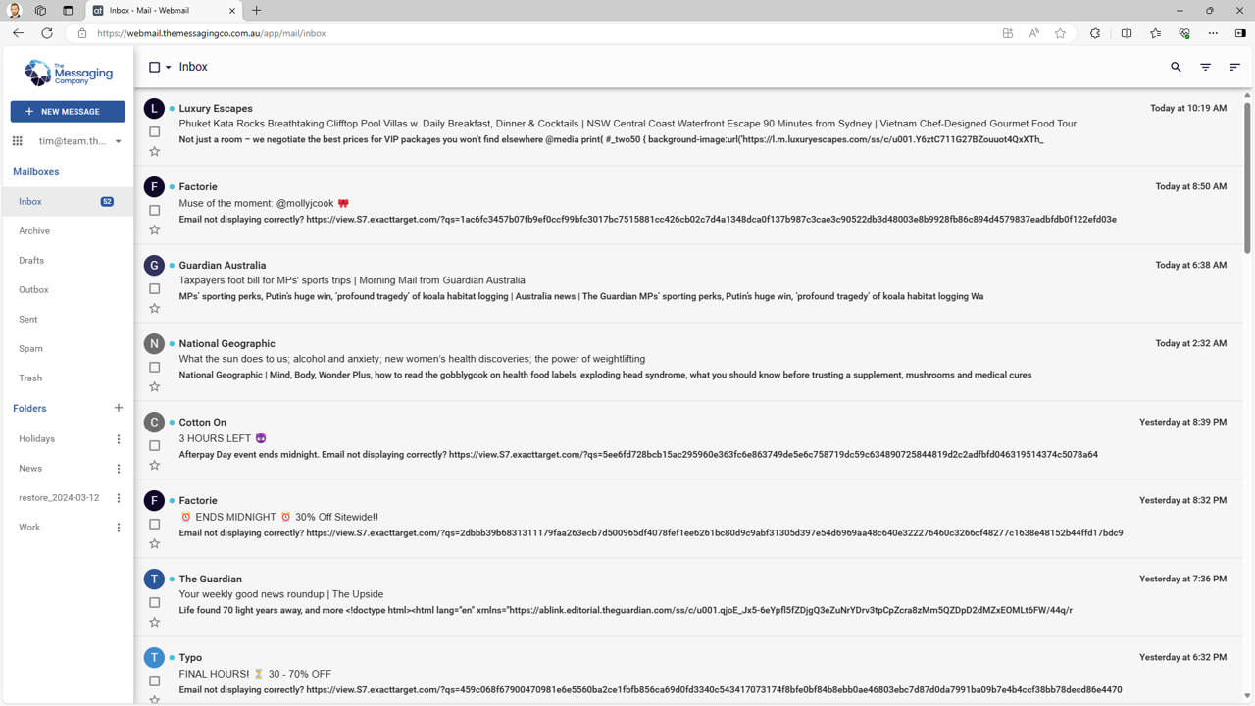Open the sort order icon
Image resolution: width=1255 pixels, height=706 pixels.
coord(1234,67)
